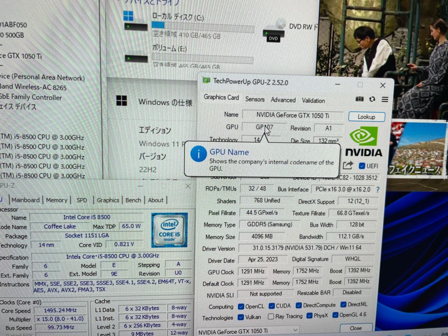The height and width of the screenshot is (336, 448).
Task: Open the Validation tab in GPU-Z
Action: [313, 100]
